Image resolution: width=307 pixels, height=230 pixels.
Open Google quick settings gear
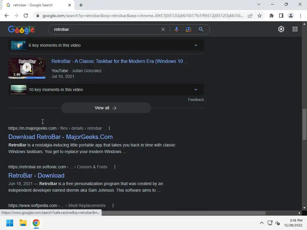pyautogui.click(x=281, y=29)
